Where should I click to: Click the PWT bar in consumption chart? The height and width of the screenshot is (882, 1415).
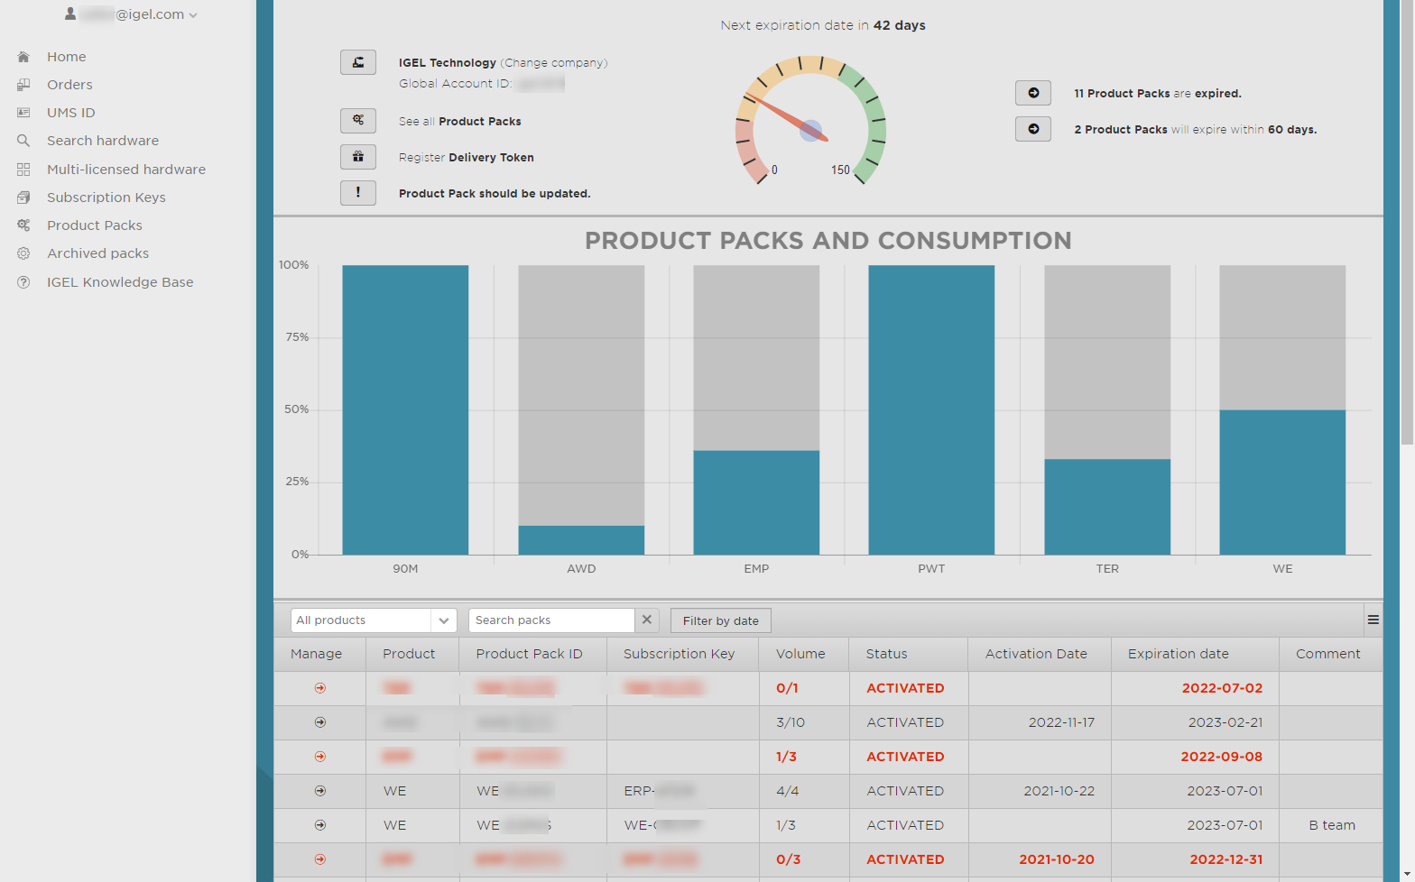[930, 409]
